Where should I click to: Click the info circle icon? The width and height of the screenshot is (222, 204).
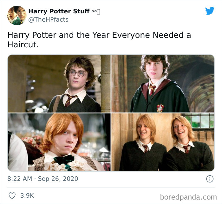210,179
